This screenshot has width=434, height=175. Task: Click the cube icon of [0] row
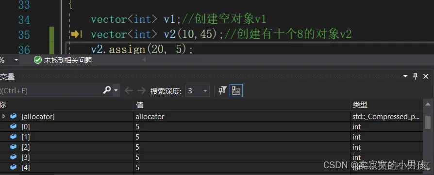click(x=13, y=126)
